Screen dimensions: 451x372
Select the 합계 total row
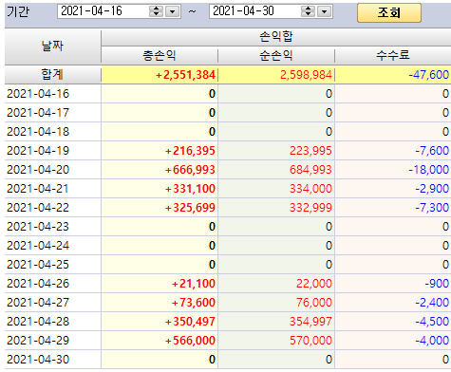pos(228,75)
